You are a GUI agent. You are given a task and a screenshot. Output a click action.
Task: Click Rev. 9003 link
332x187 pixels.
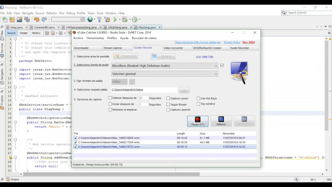click(x=249, y=42)
